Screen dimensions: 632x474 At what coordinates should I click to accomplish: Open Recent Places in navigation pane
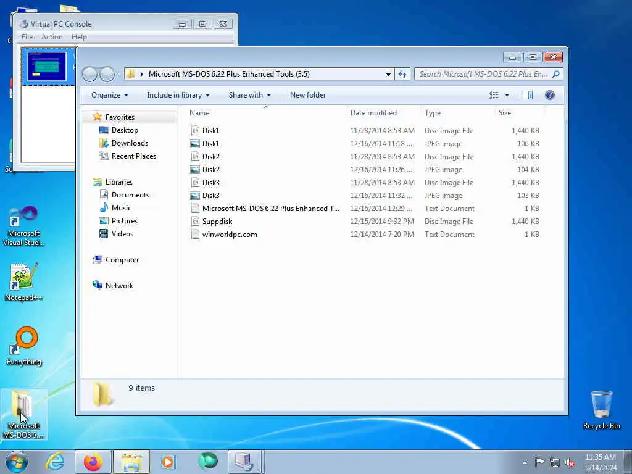coord(133,156)
